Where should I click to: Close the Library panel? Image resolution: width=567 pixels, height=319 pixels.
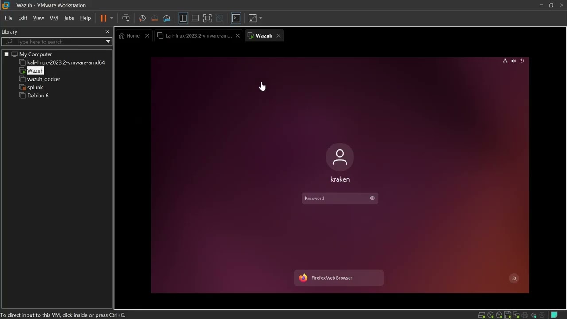107,32
